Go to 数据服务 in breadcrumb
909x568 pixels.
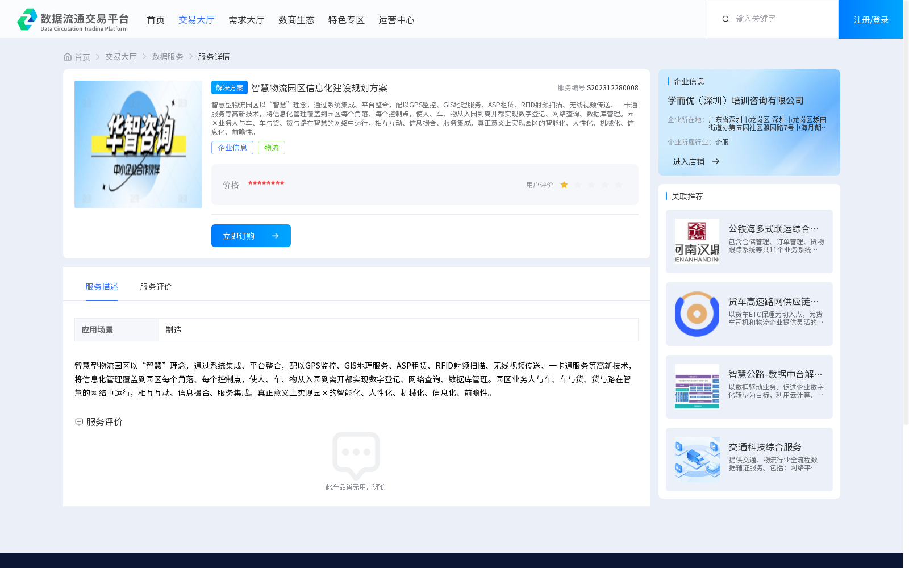coord(168,57)
